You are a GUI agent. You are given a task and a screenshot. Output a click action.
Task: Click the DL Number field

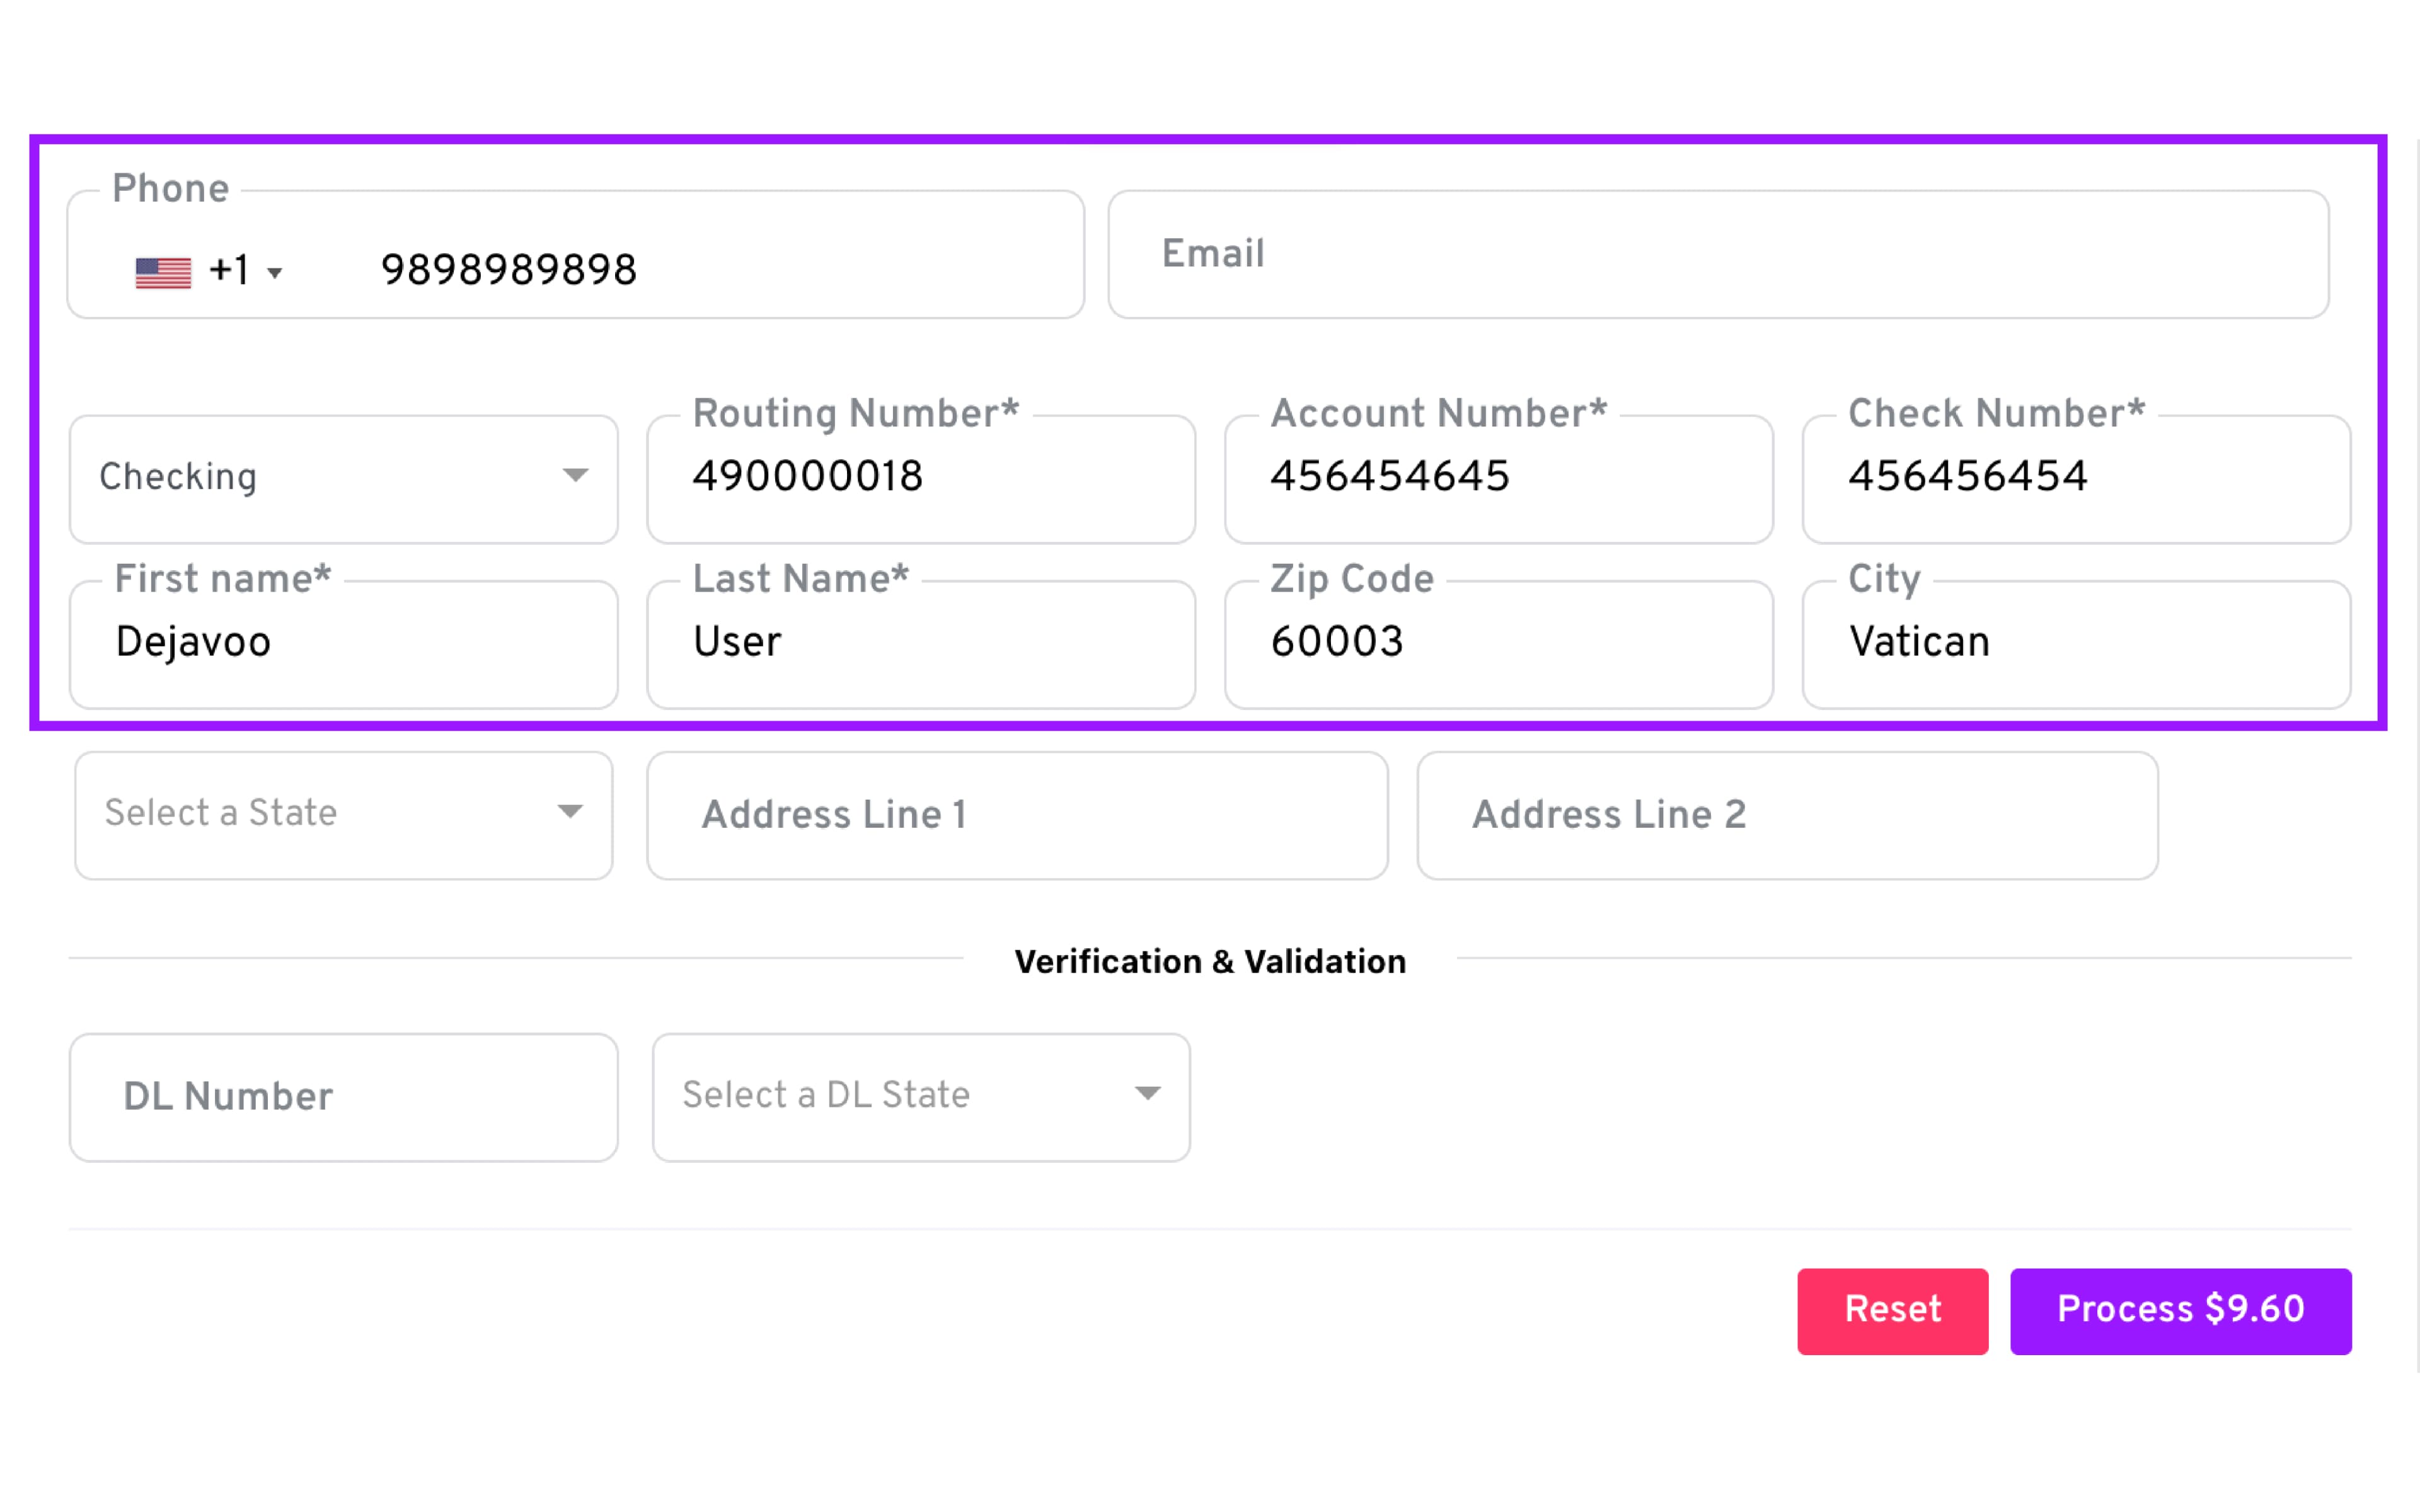pyautogui.click(x=343, y=1097)
